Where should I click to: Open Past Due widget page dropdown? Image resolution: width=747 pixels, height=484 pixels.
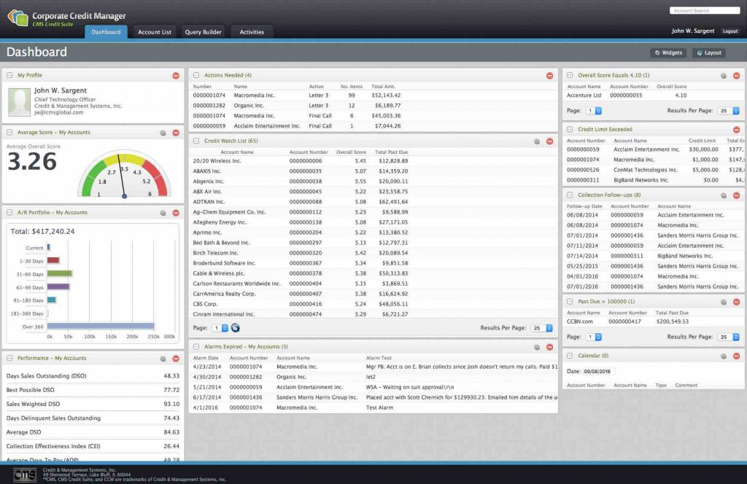[x=594, y=337]
